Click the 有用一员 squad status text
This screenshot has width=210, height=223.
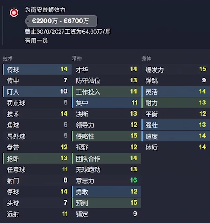(37, 40)
